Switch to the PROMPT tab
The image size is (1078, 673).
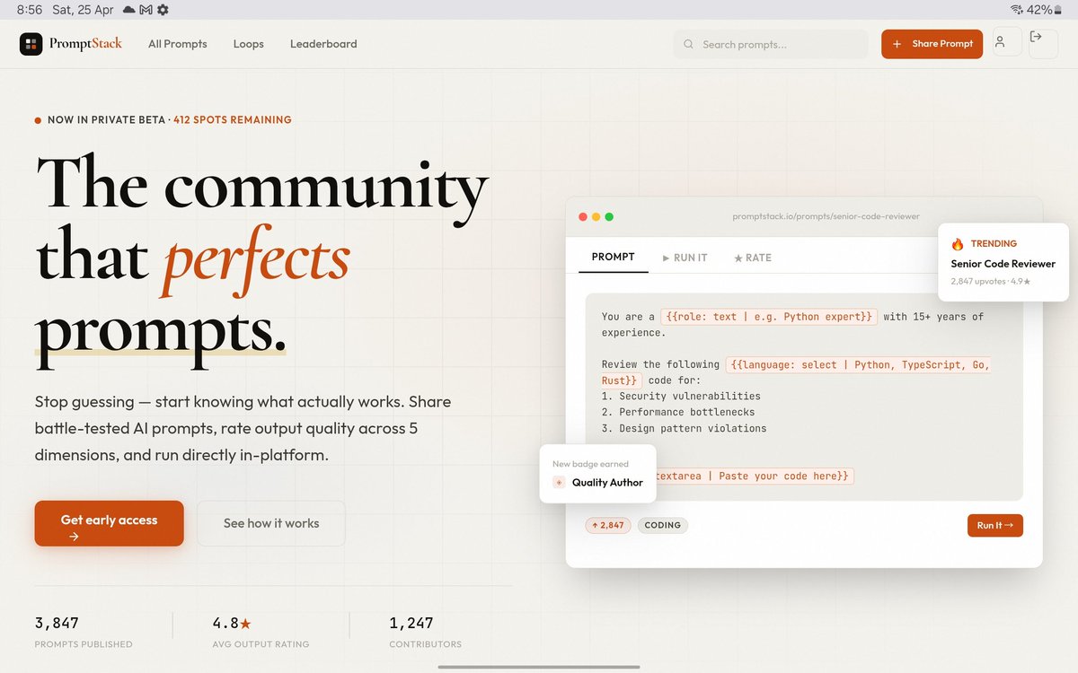614,258
